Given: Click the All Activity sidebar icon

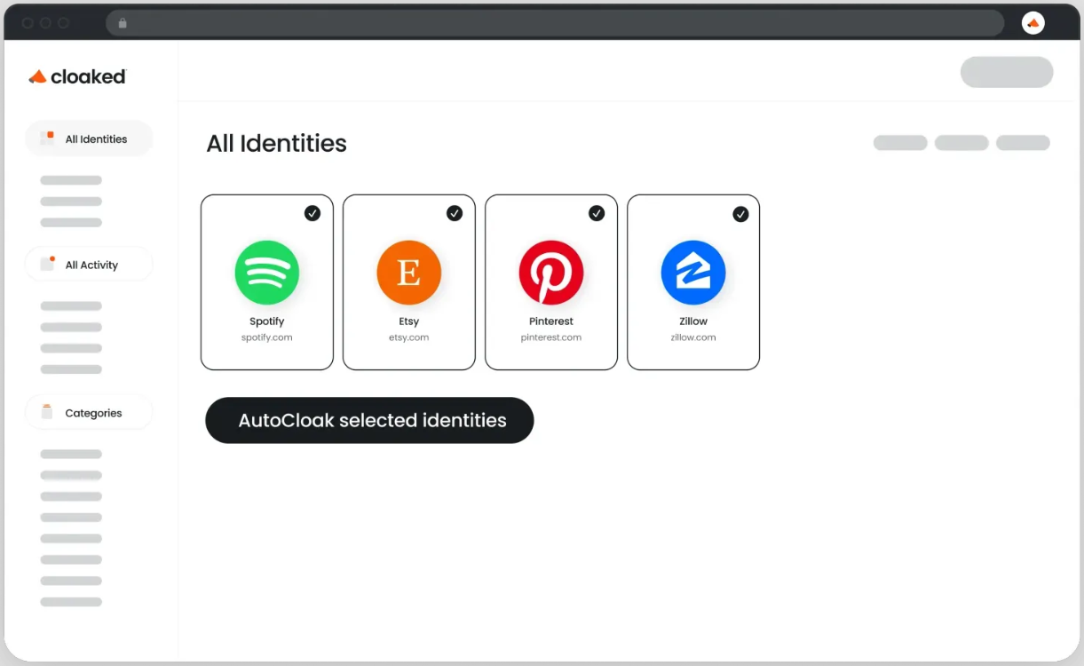Looking at the screenshot, I should point(48,264).
